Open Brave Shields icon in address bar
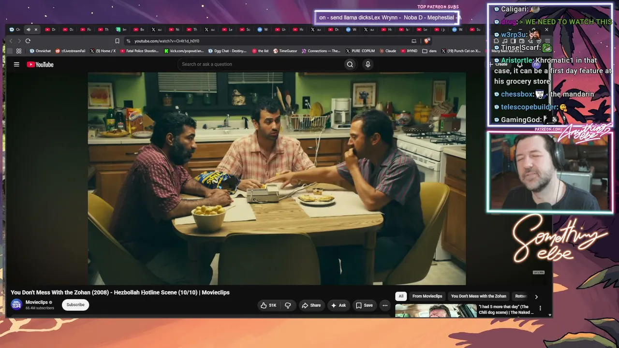 [426, 41]
